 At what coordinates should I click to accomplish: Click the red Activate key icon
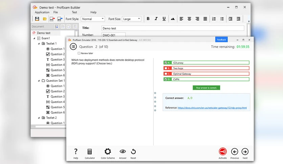[x=223, y=151]
